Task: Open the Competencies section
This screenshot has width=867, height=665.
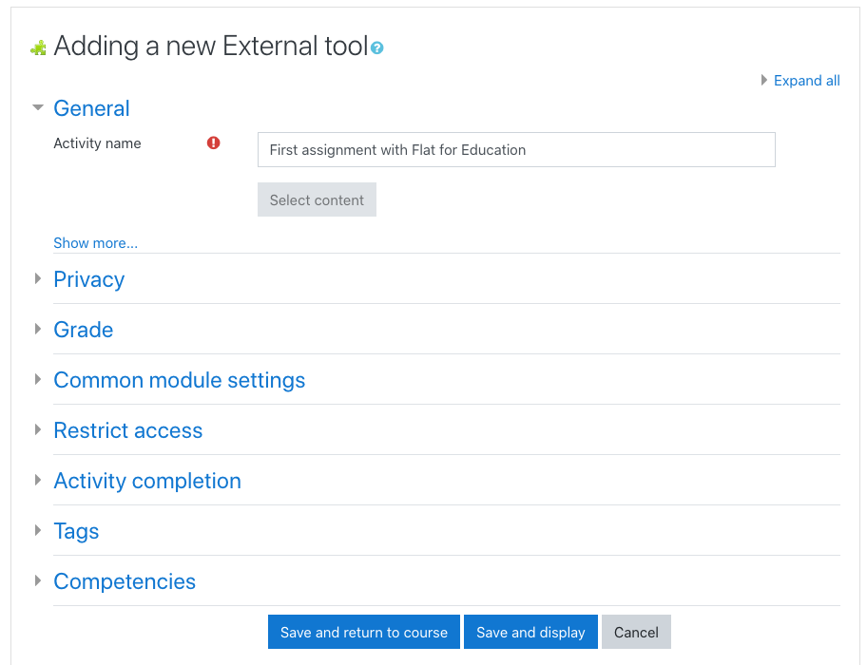Action: 124,581
